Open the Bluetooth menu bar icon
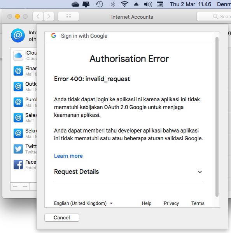 (x=113, y=4)
